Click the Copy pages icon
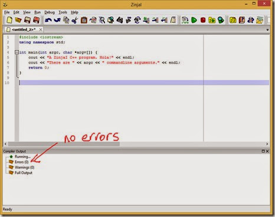Viewport: 275px width, 217px height. pyautogui.click(x=66, y=20)
